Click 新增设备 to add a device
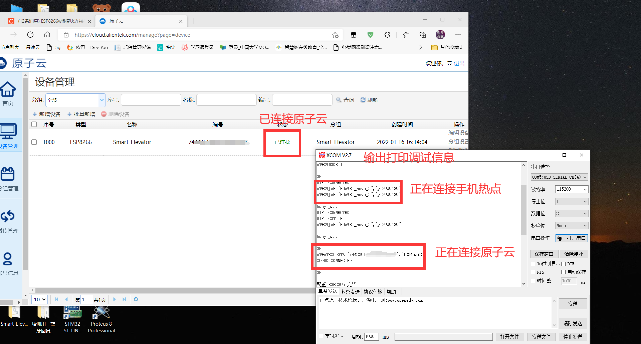This screenshot has width=641, height=344. pyautogui.click(x=47, y=114)
